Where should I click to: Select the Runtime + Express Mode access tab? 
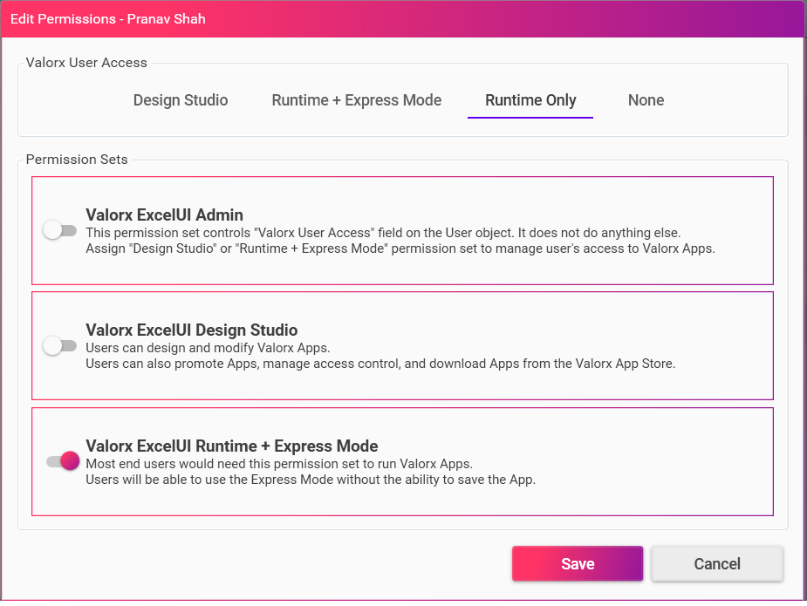click(356, 100)
